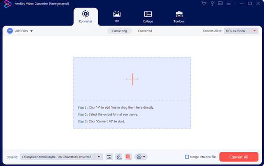Open the gear settings dropdown
Viewport: 264px width, 166px height.
coord(141,157)
